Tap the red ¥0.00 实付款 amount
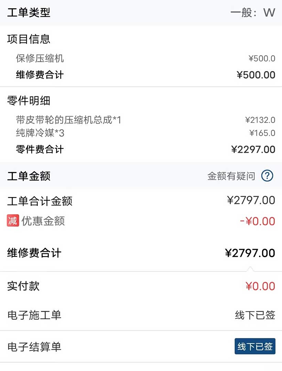Image resolution: width=282 pixels, height=371 pixels. (260, 286)
